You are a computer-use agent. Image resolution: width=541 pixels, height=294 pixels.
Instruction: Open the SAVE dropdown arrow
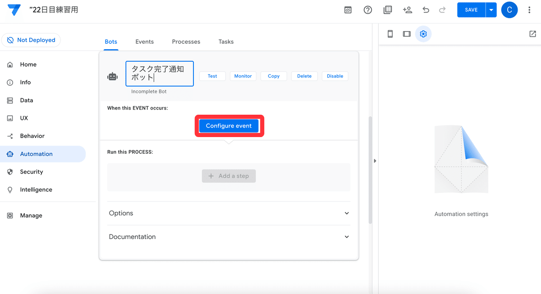[491, 9]
